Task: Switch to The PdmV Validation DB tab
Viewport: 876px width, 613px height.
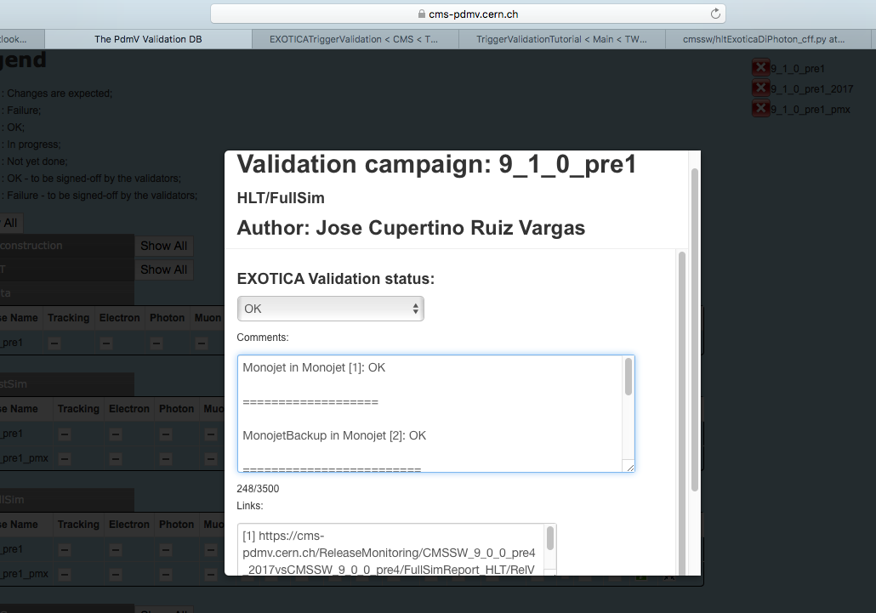Action: 148,39
